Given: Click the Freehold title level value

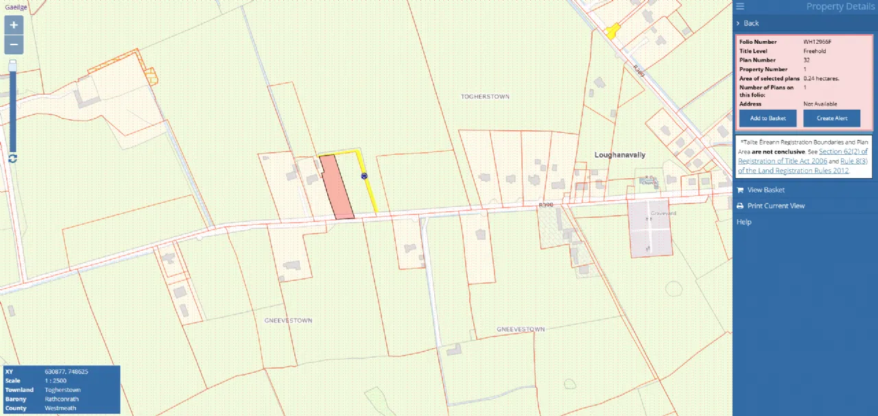Looking at the screenshot, I should [814, 51].
